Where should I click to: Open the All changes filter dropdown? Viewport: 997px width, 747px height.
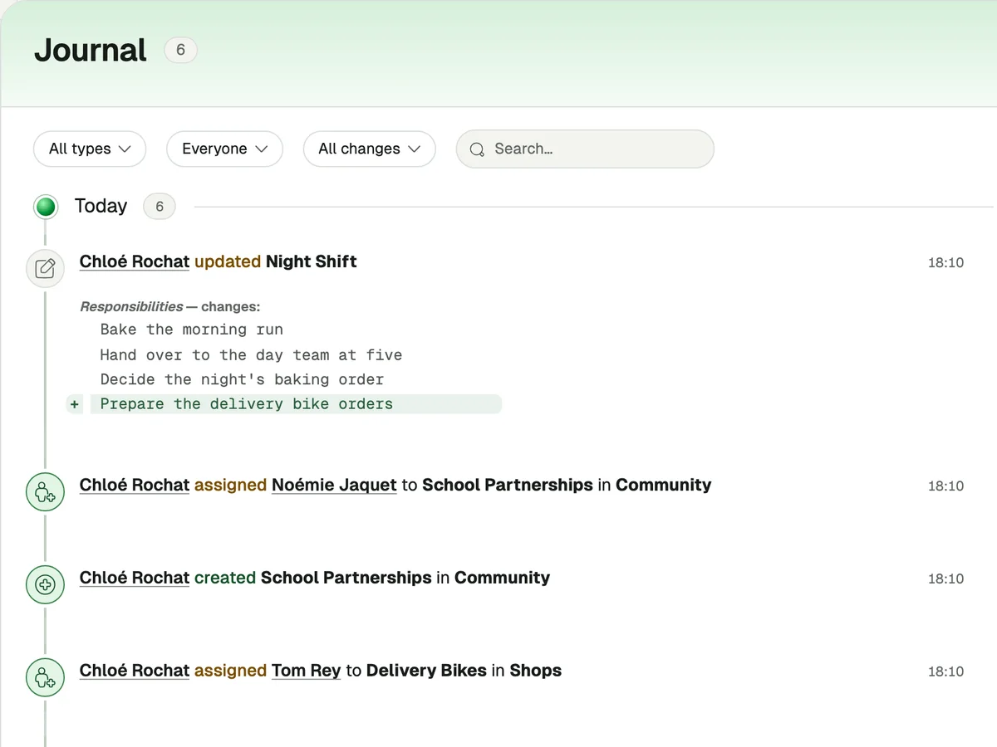(x=369, y=149)
